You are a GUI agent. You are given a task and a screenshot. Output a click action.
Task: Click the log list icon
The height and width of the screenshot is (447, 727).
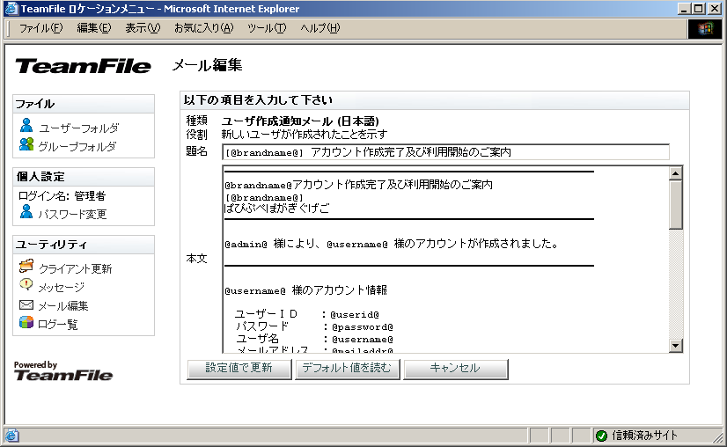[x=26, y=324]
